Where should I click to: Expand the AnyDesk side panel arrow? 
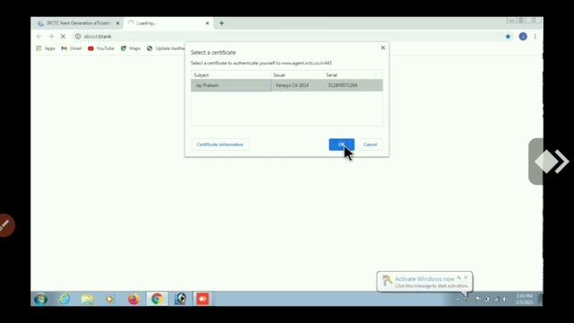[x=552, y=161]
